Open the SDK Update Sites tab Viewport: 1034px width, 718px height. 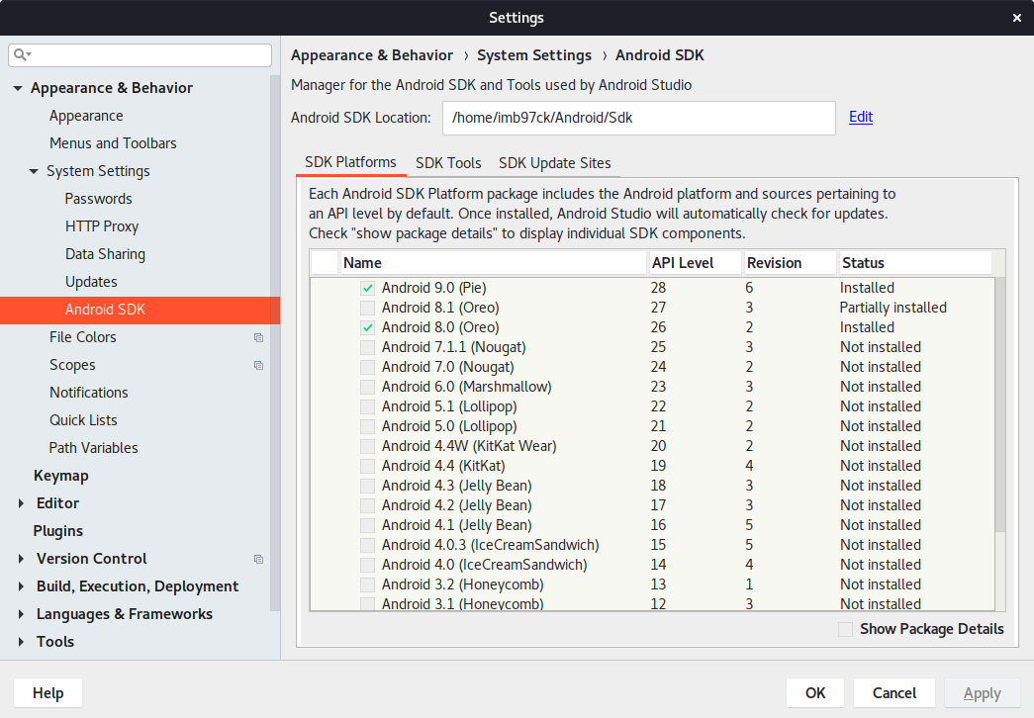pos(554,163)
